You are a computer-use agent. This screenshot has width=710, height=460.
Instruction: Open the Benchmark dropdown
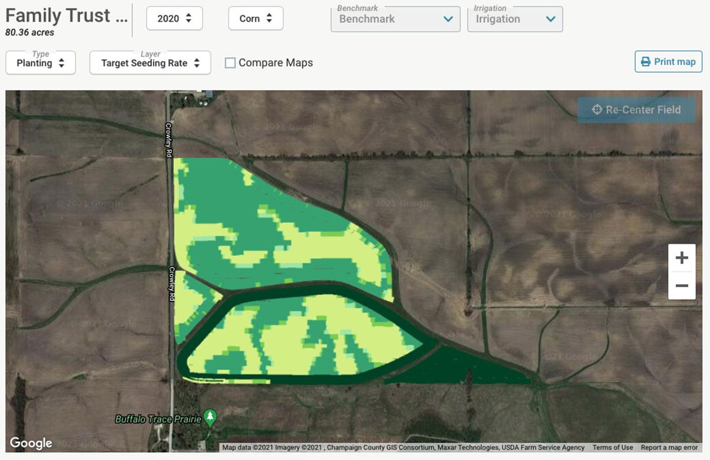(394, 20)
